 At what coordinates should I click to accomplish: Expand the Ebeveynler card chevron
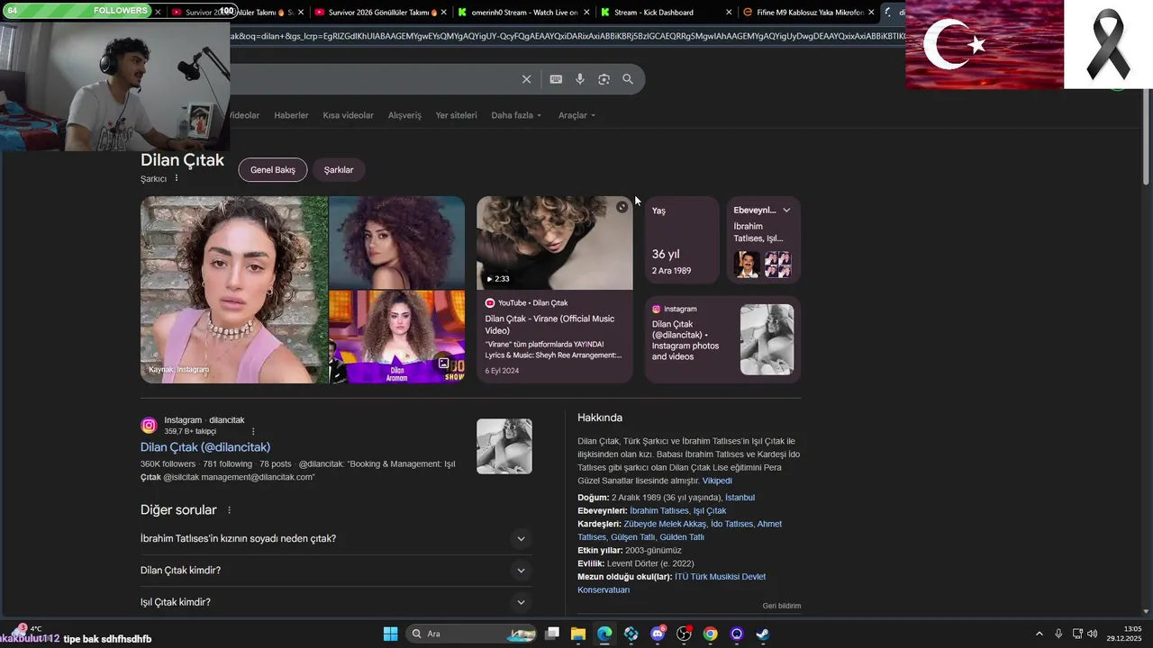[786, 211]
